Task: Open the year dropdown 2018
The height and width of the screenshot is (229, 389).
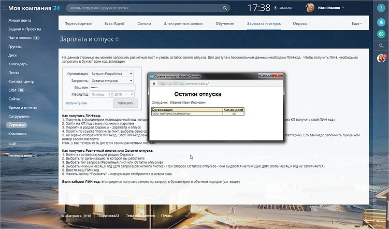Action: pyautogui.click(x=123, y=94)
